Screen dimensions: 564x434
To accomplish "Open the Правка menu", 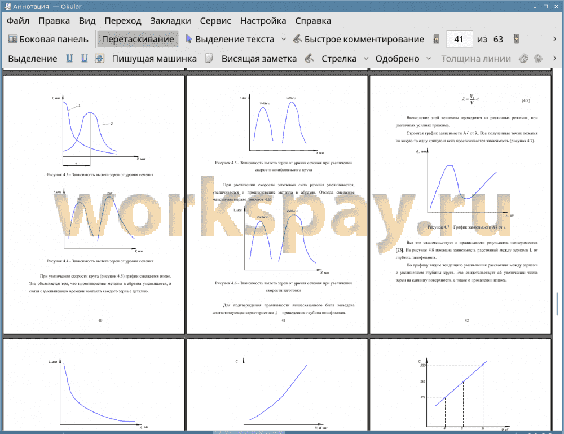I will coord(54,21).
